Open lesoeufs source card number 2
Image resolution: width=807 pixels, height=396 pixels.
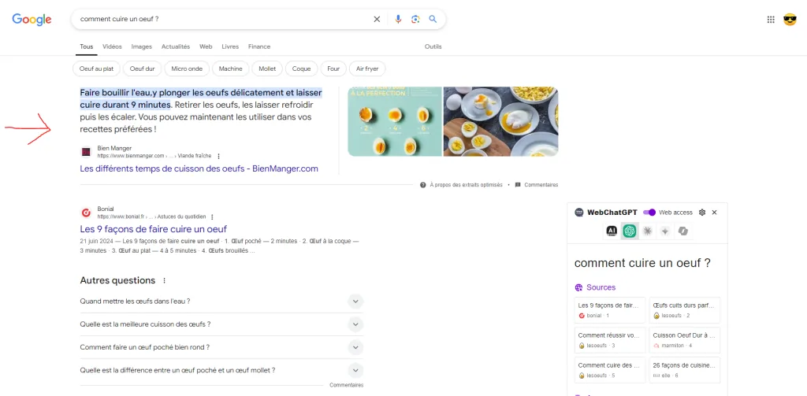[685, 310]
